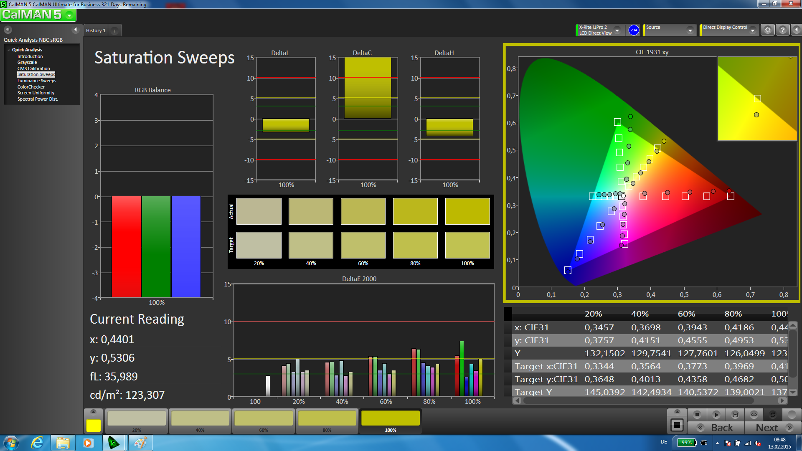Click the continuous read infinity icon
This screenshot has width=802, height=451.
[754, 415]
